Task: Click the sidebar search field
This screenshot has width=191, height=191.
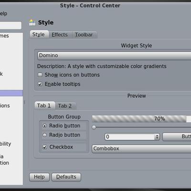Action: tap(11, 25)
